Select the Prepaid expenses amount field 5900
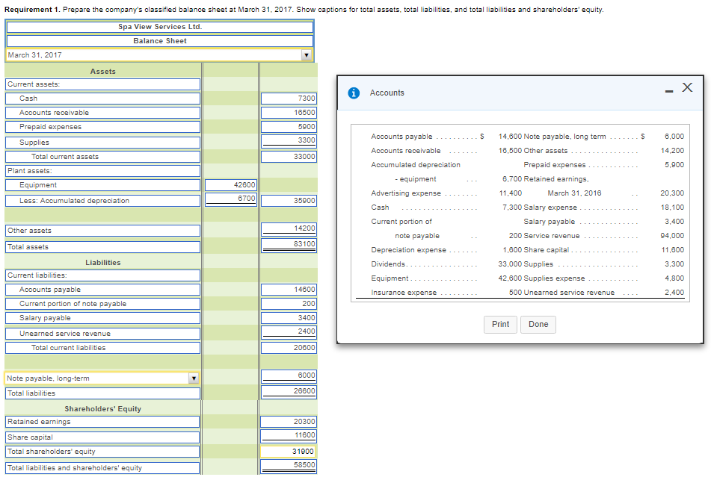This screenshot has width=711, height=480. coord(289,127)
